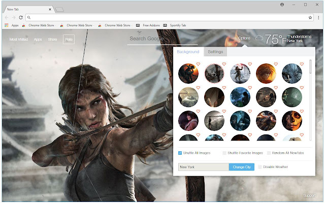Click the omnibox address field
The image size is (325, 203).
tap(169, 18)
